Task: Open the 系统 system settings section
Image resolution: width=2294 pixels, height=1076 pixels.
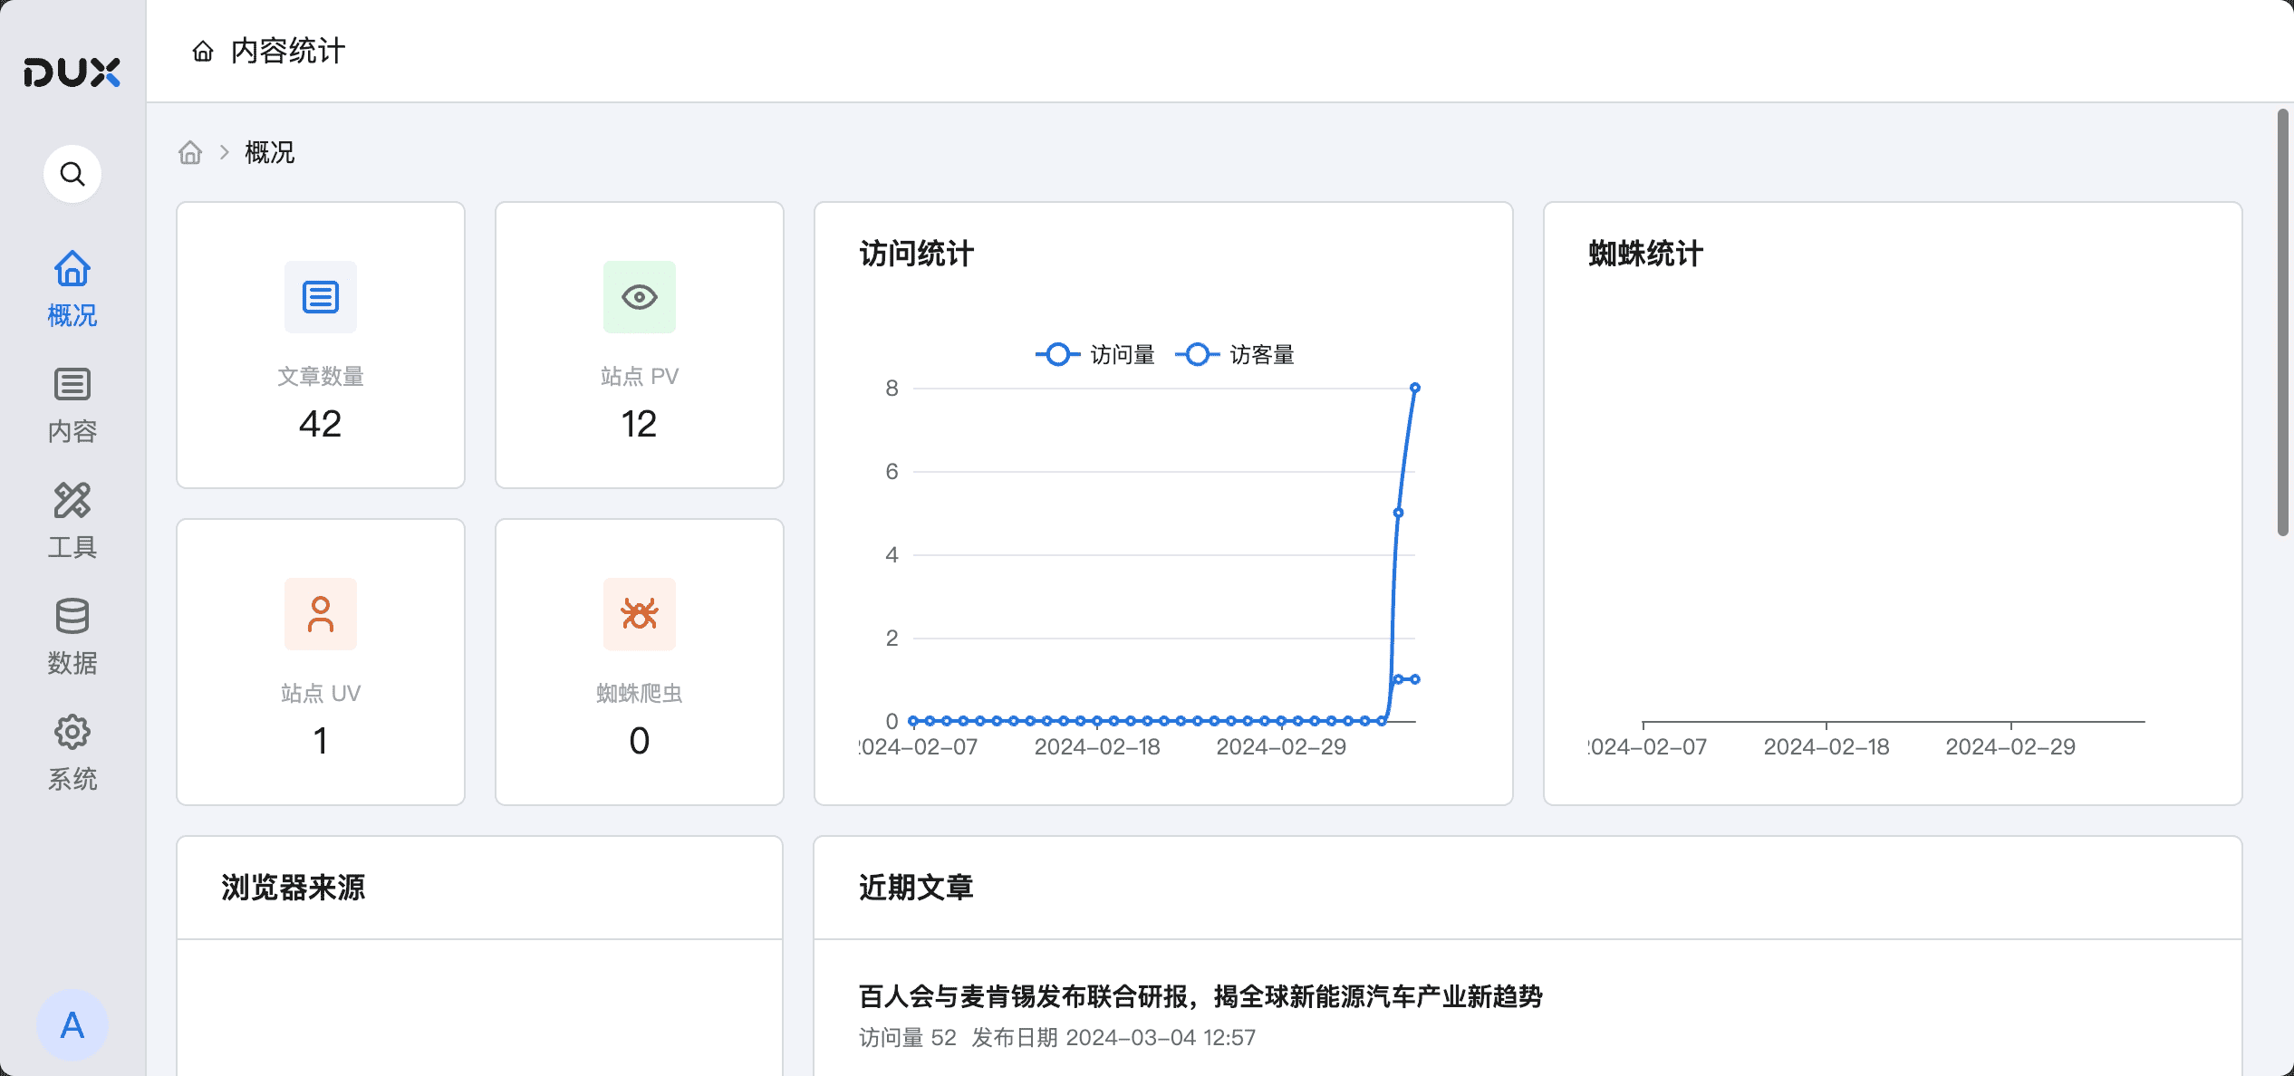Action: 72,753
